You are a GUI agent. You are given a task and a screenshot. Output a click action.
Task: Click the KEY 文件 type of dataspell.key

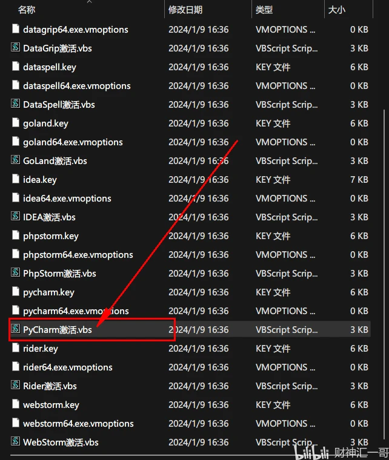273,67
